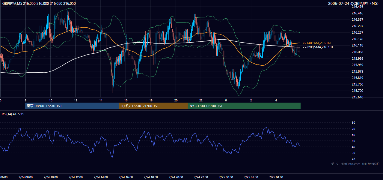The image size is (383, 180).
Task: Click RSI scale level 60
Action: coord(353,135)
